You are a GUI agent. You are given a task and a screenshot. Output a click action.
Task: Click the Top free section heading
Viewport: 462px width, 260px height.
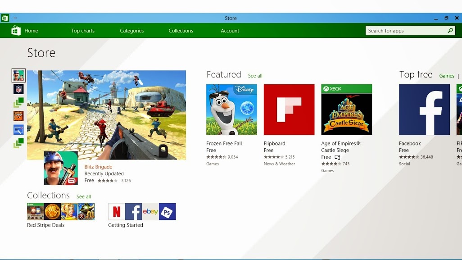[416, 74]
